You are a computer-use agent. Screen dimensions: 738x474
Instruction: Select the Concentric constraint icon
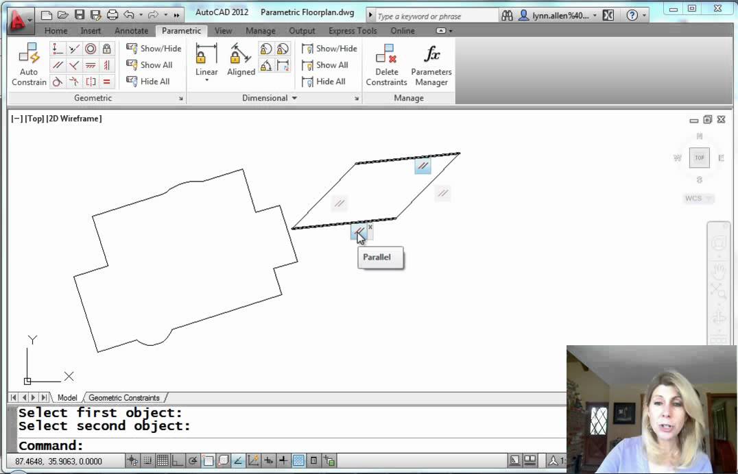[x=91, y=49]
